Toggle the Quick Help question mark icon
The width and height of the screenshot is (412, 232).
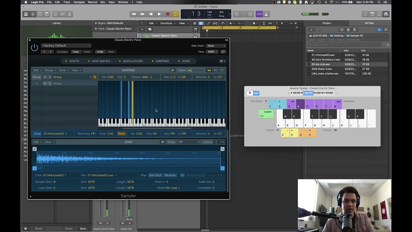[40, 14]
